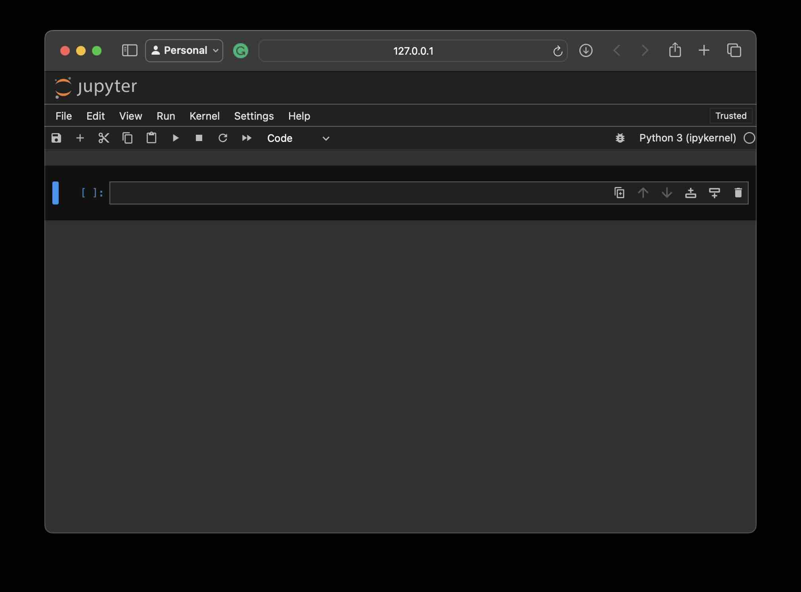
Task: Run the current cell
Action: 175,138
